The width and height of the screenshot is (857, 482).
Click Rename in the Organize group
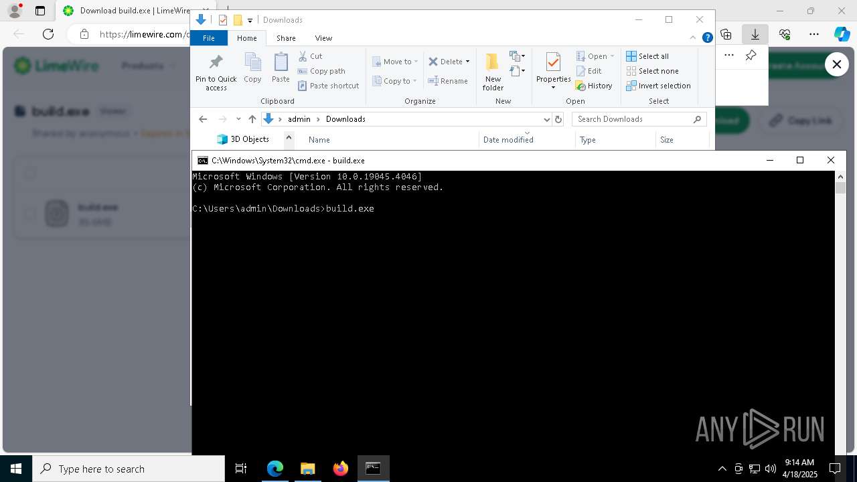(x=448, y=81)
